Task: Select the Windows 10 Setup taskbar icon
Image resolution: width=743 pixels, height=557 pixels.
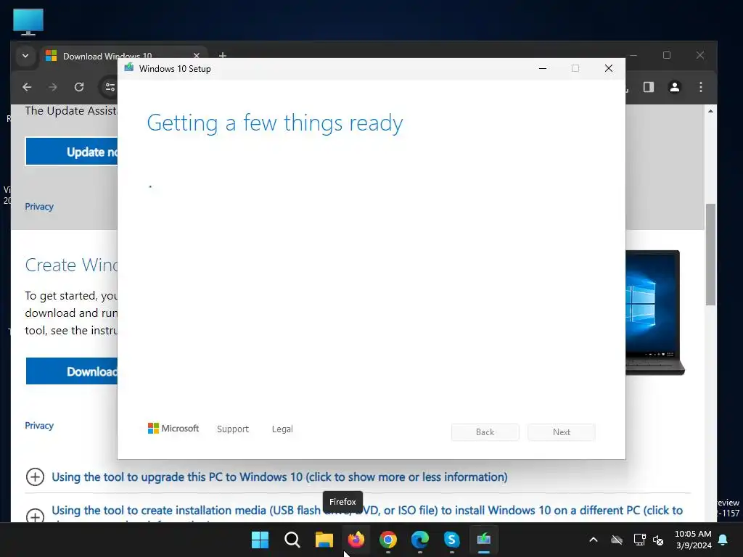Action: click(484, 539)
